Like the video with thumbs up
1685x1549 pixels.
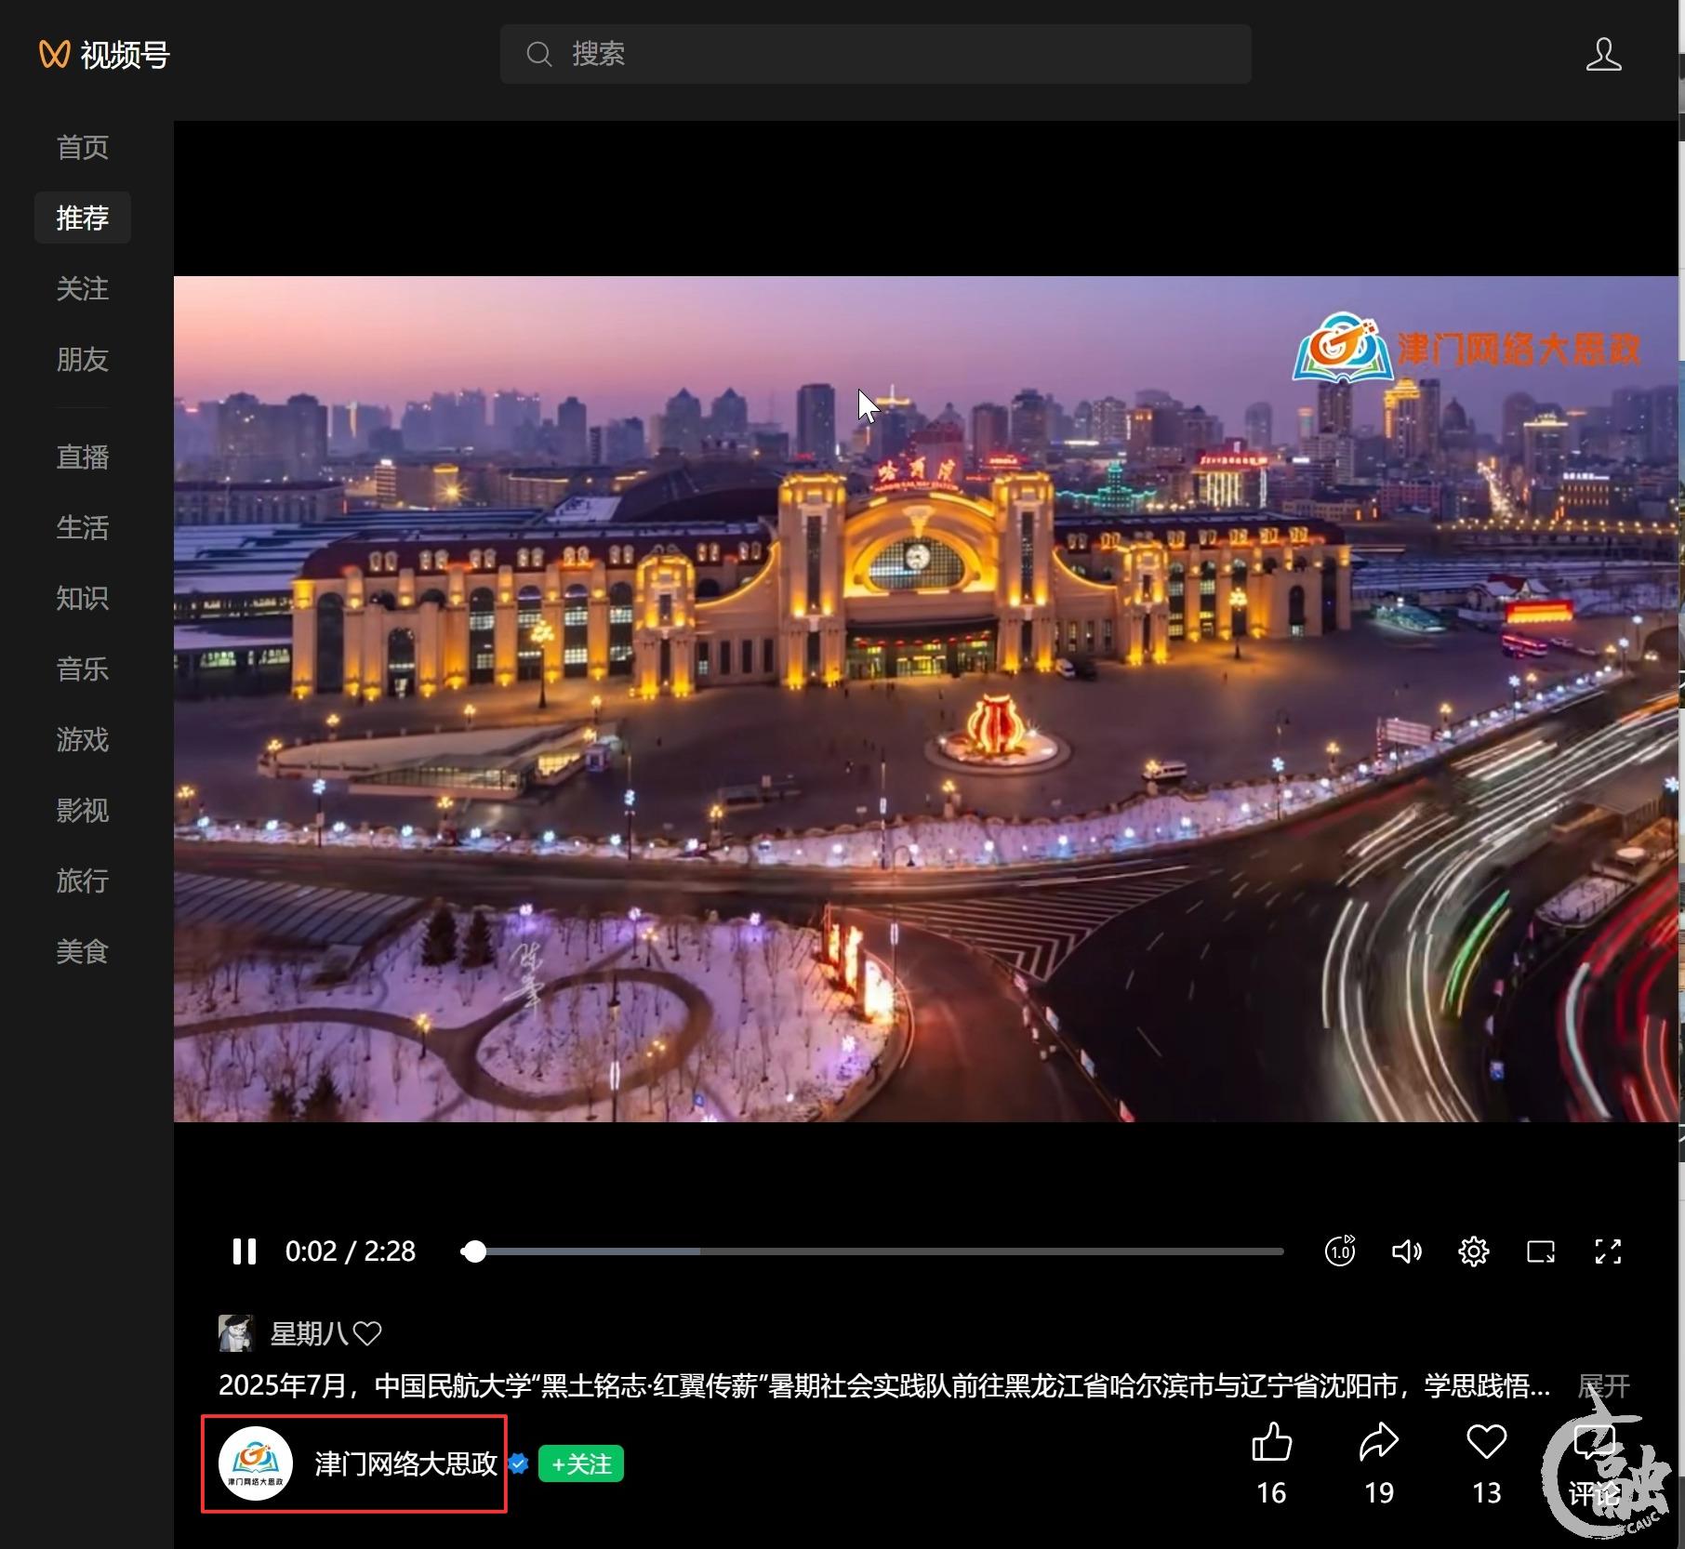1271,1443
